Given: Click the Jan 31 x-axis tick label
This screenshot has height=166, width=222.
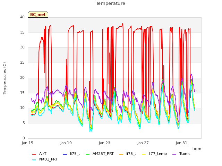Looking at the screenshot, I should 181,143.
